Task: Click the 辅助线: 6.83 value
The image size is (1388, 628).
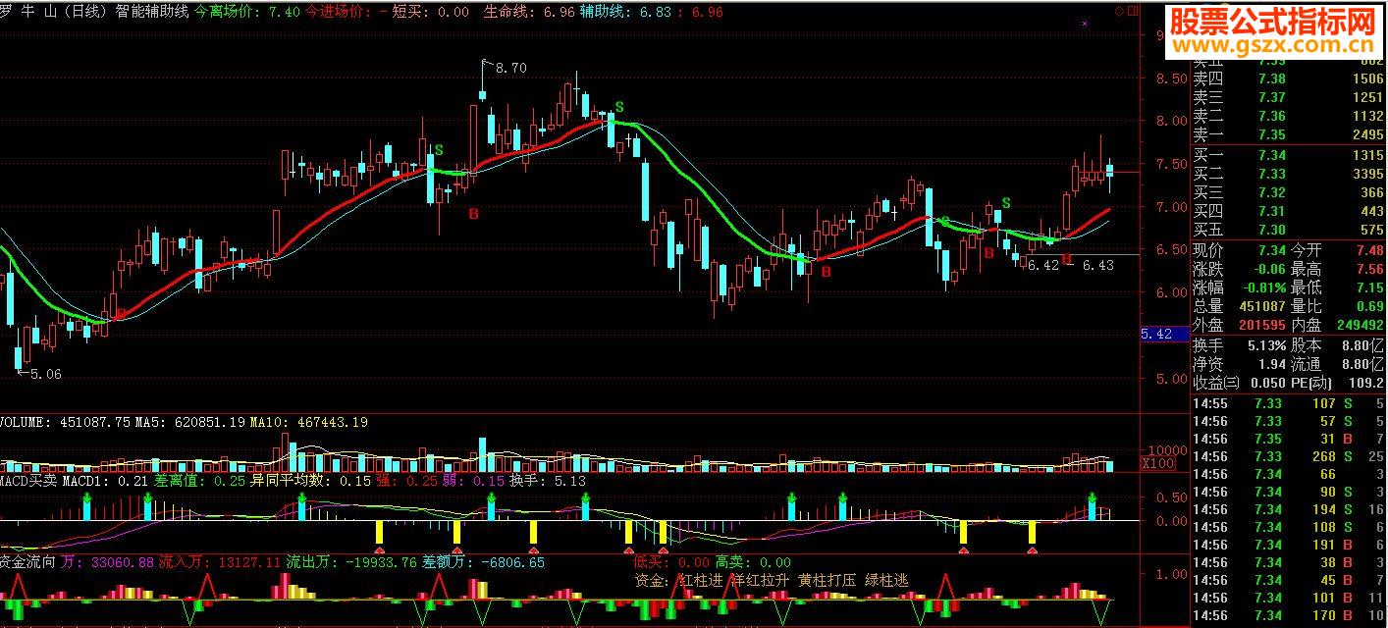Action: (x=626, y=12)
